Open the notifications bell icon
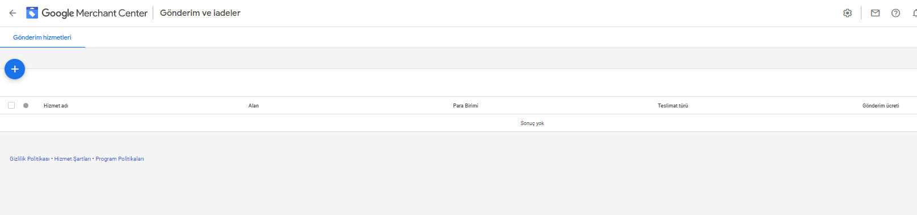917x215 pixels. point(914,13)
